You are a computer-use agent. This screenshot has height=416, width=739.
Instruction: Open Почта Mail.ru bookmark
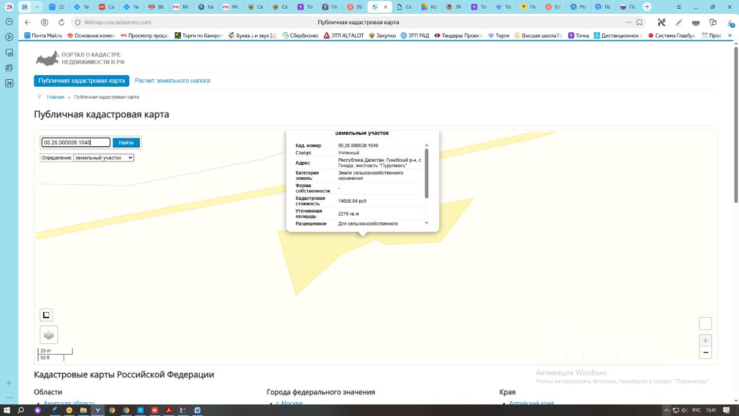43,36
